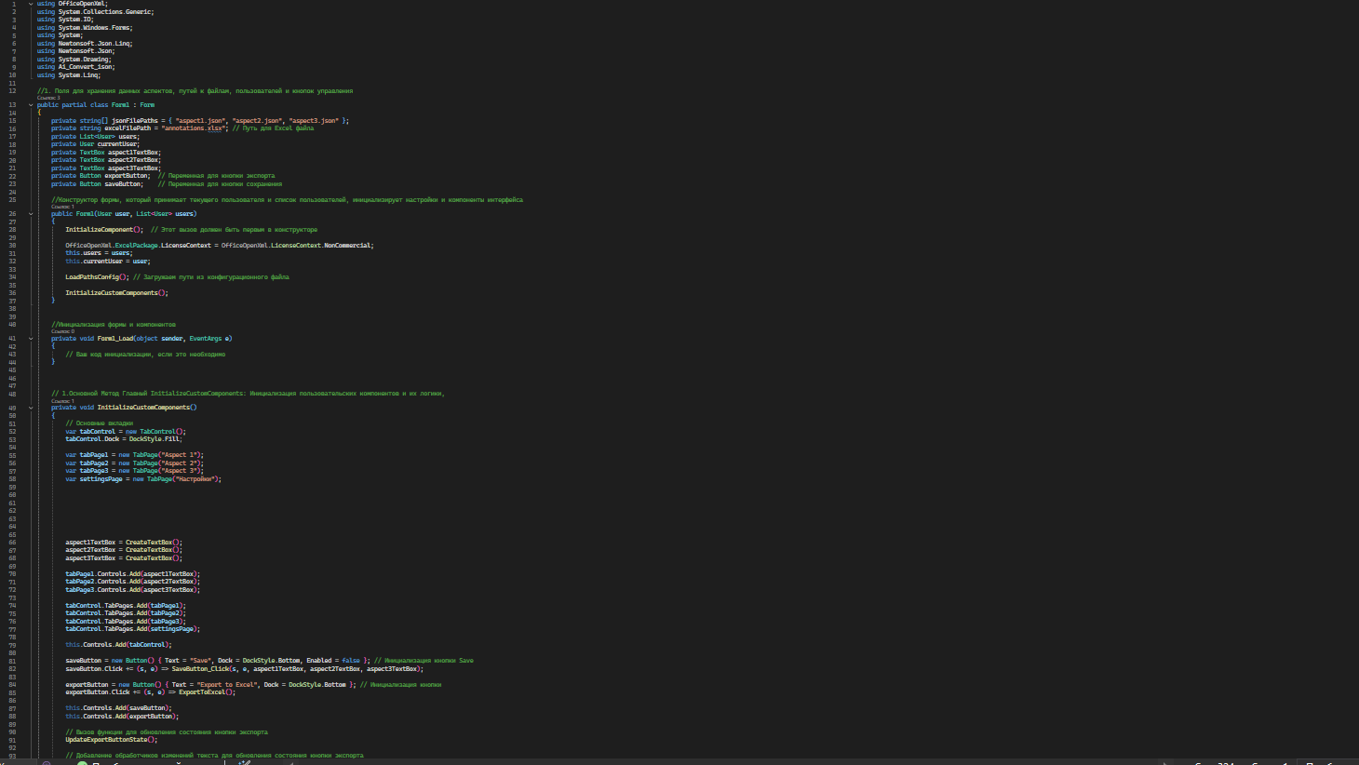
Task: Click the "Настройки" string literal
Action: click(x=195, y=479)
